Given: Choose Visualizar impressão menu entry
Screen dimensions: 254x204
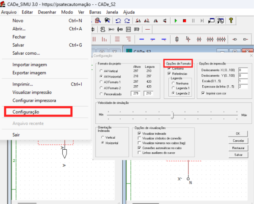Looking at the screenshot, I should (45, 92).
